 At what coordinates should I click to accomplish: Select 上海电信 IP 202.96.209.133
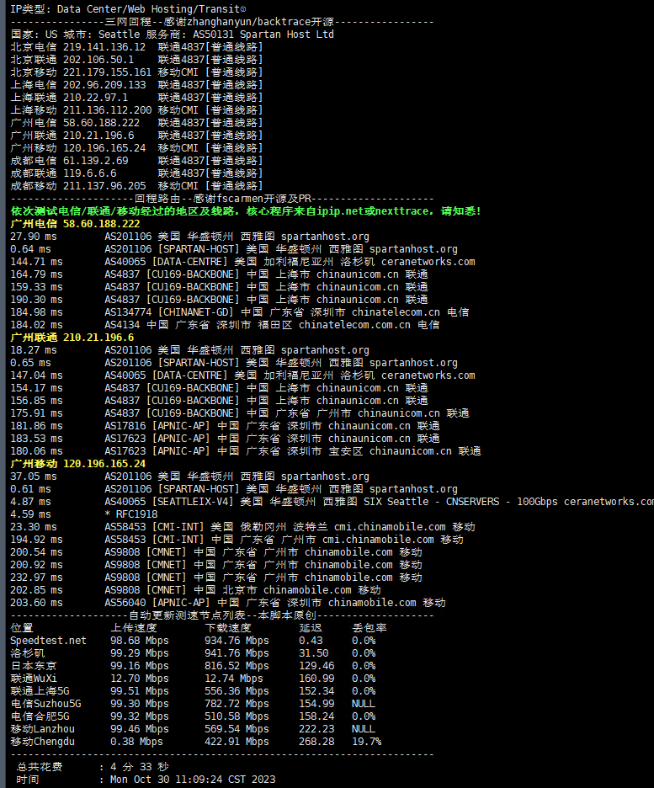pyautogui.click(x=104, y=85)
